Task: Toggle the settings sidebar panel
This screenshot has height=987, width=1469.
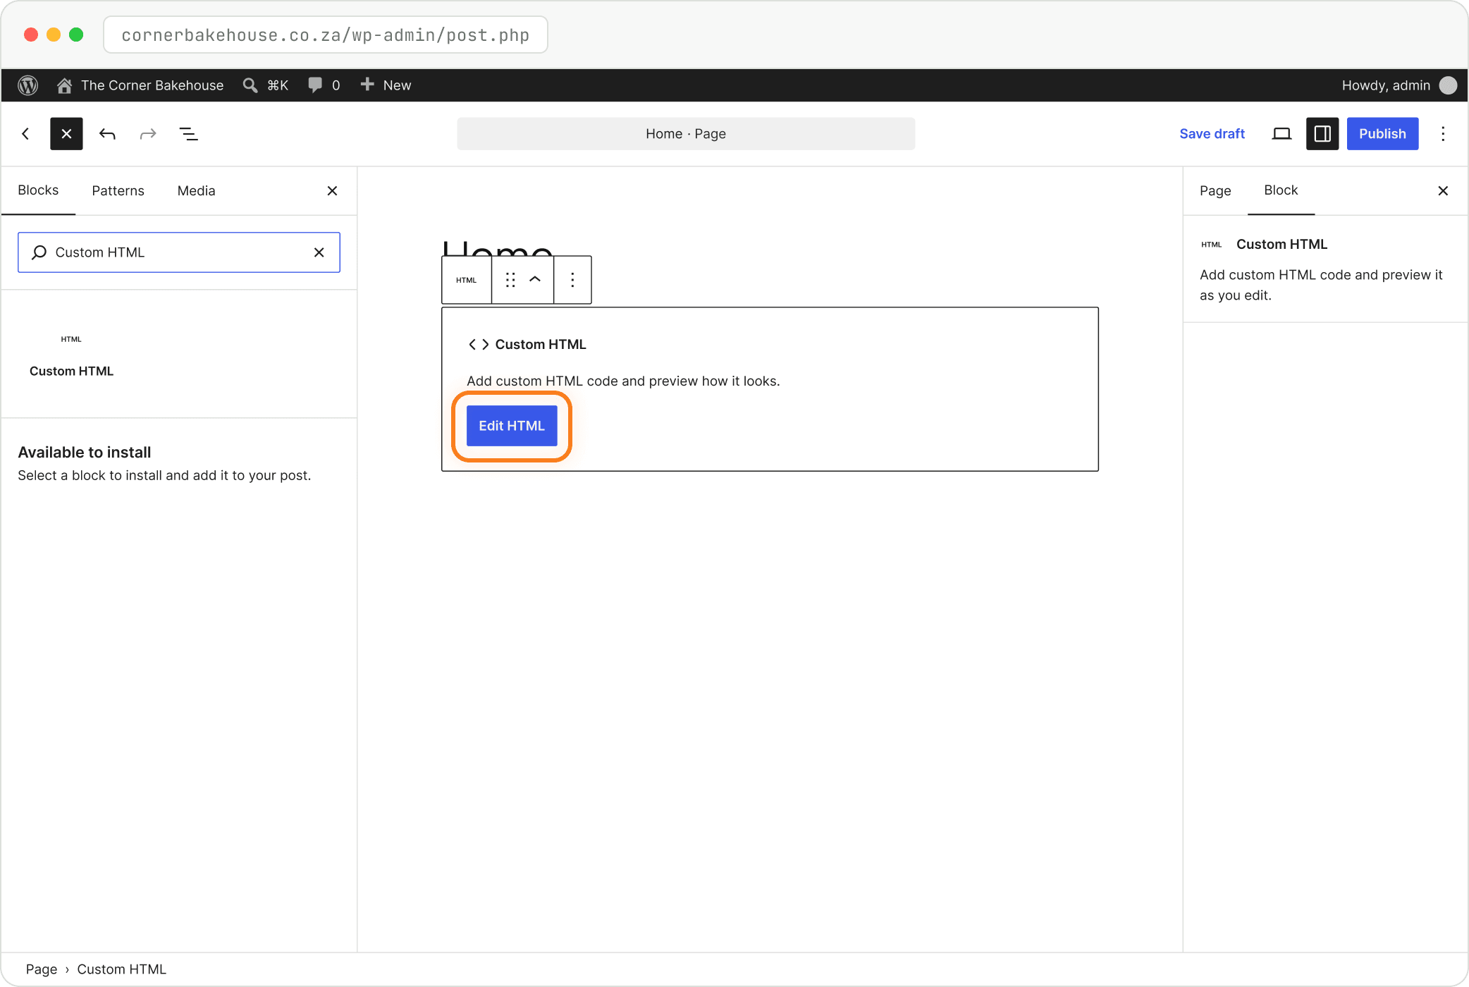Action: point(1322,134)
